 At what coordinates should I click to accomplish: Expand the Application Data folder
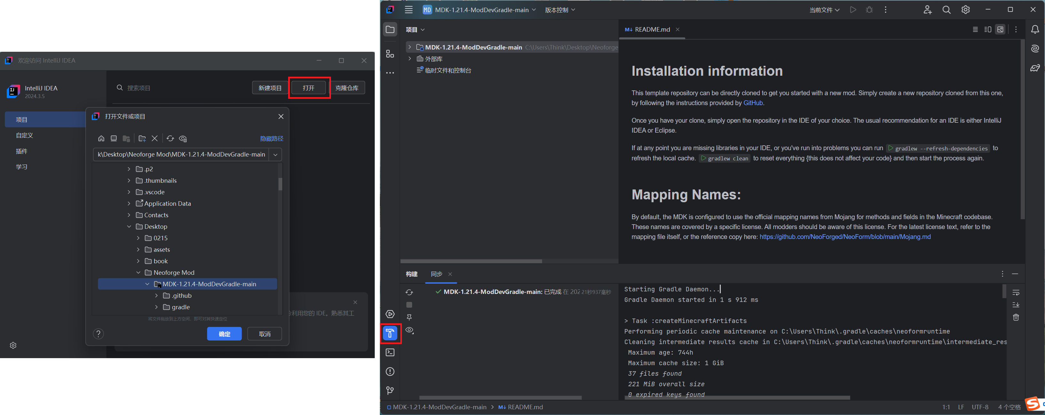(x=129, y=204)
